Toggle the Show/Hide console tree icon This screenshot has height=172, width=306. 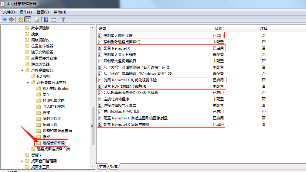[28, 19]
